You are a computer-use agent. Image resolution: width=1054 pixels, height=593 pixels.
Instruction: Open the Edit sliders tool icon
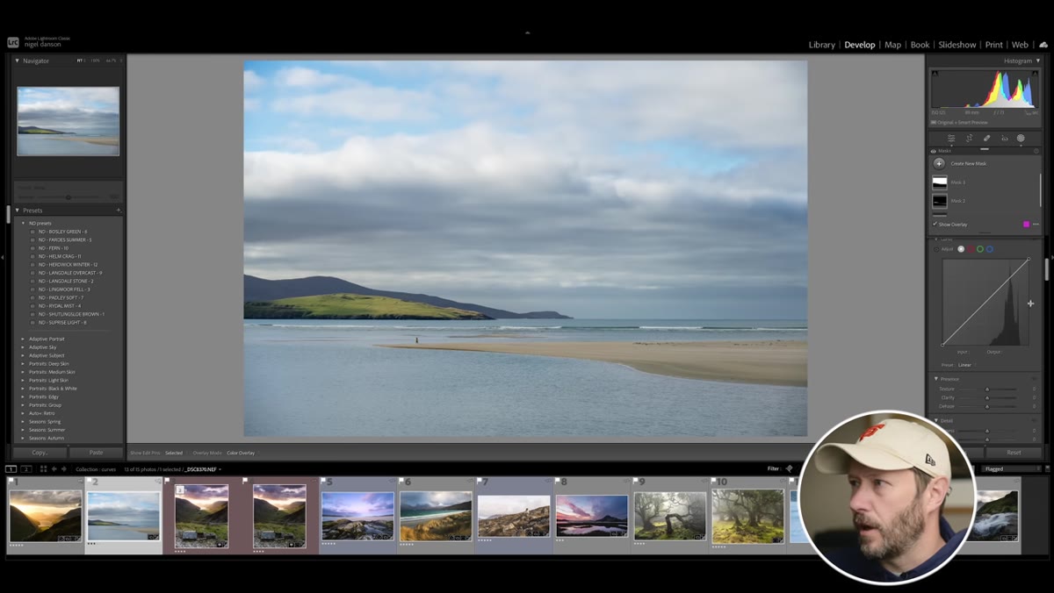[x=950, y=138]
